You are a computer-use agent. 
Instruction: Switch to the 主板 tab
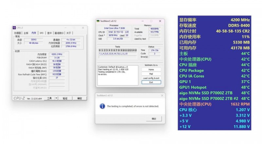[x=26, y=33]
